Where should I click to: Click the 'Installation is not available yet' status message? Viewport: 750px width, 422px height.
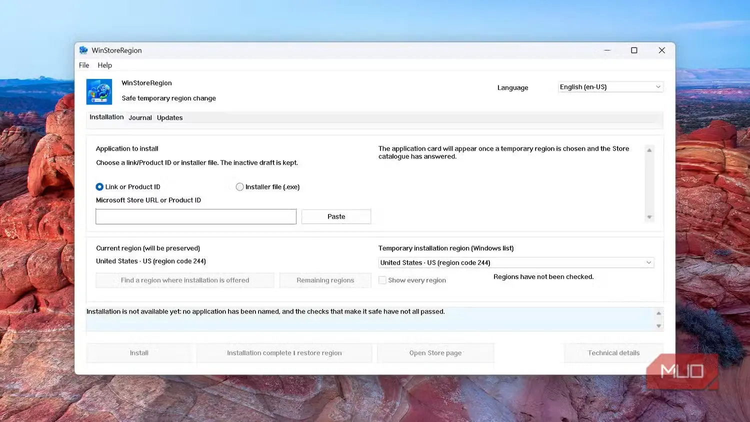[265, 311]
